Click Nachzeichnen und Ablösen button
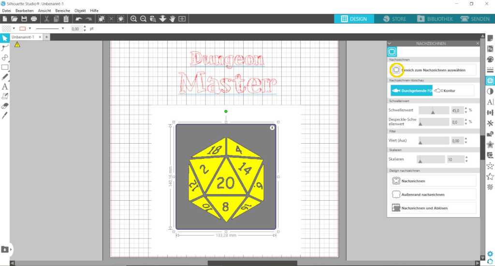Screen dimensions: 495x266 coord(433,208)
